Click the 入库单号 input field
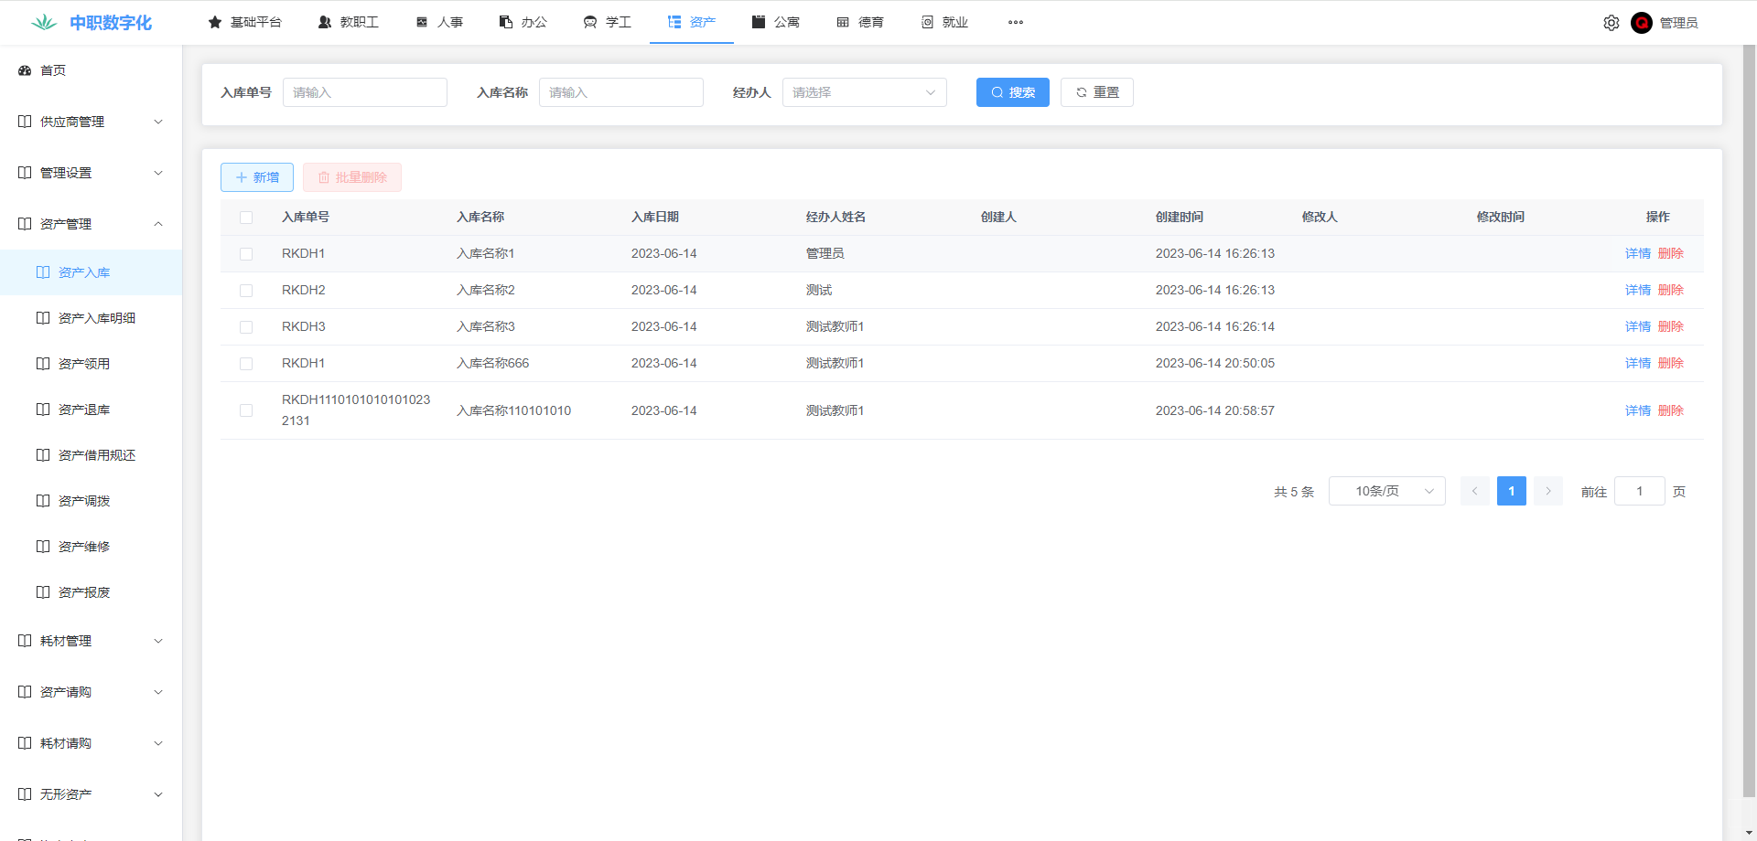 [x=364, y=92]
